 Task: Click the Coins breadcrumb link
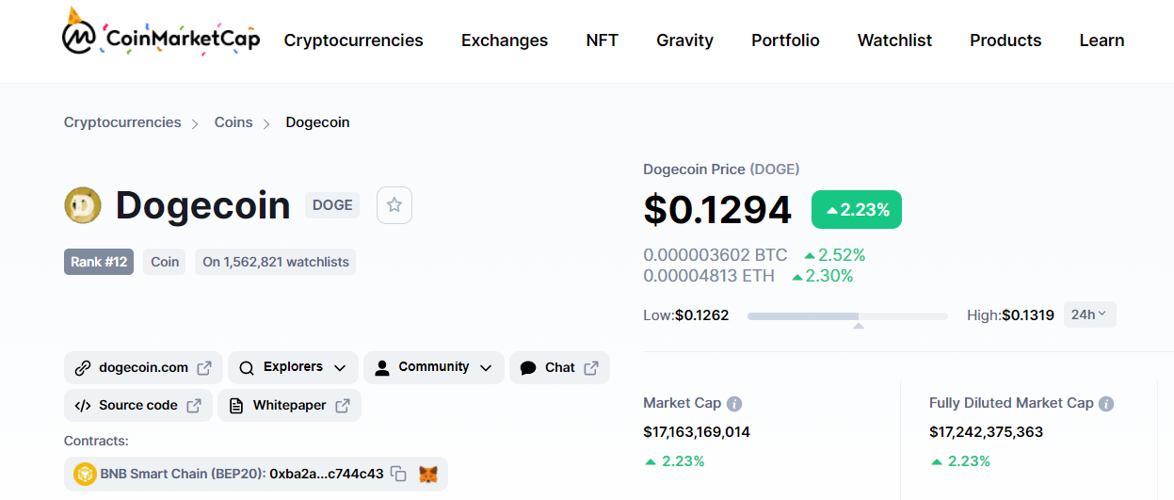click(233, 122)
